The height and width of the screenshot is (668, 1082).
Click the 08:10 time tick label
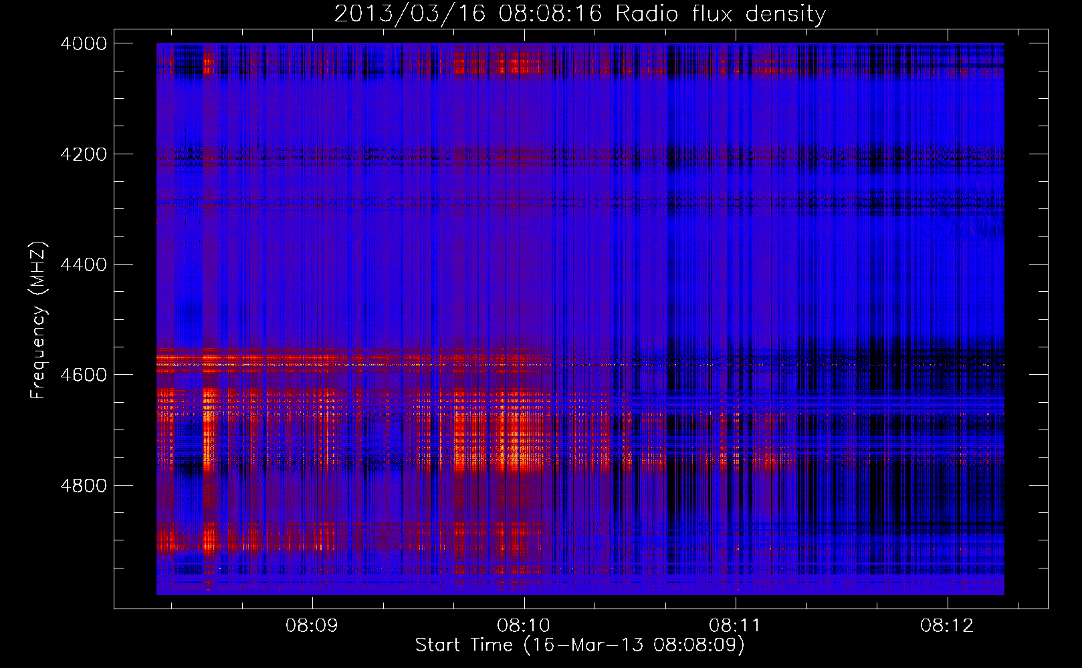point(524,626)
